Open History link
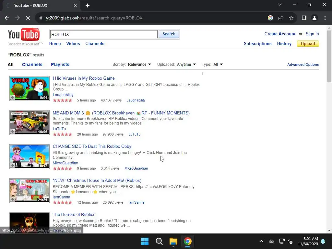 [x=284, y=44]
